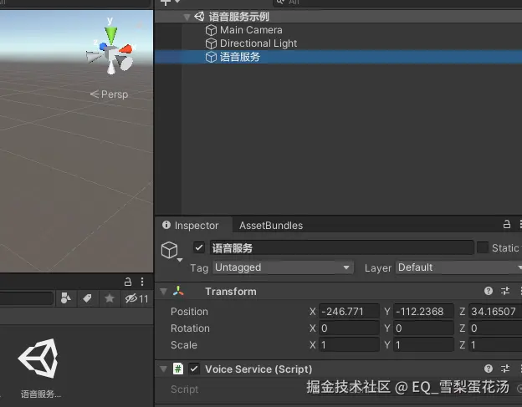The height and width of the screenshot is (407, 522).
Task: Click the Scale X field
Action: (x=349, y=345)
